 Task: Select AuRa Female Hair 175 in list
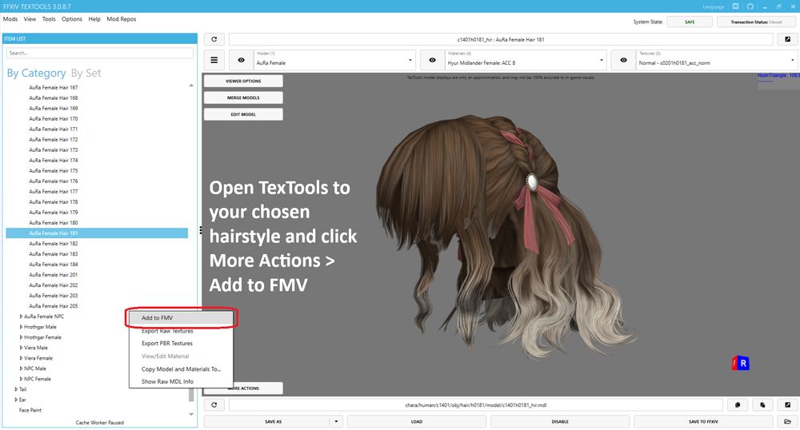click(x=54, y=171)
